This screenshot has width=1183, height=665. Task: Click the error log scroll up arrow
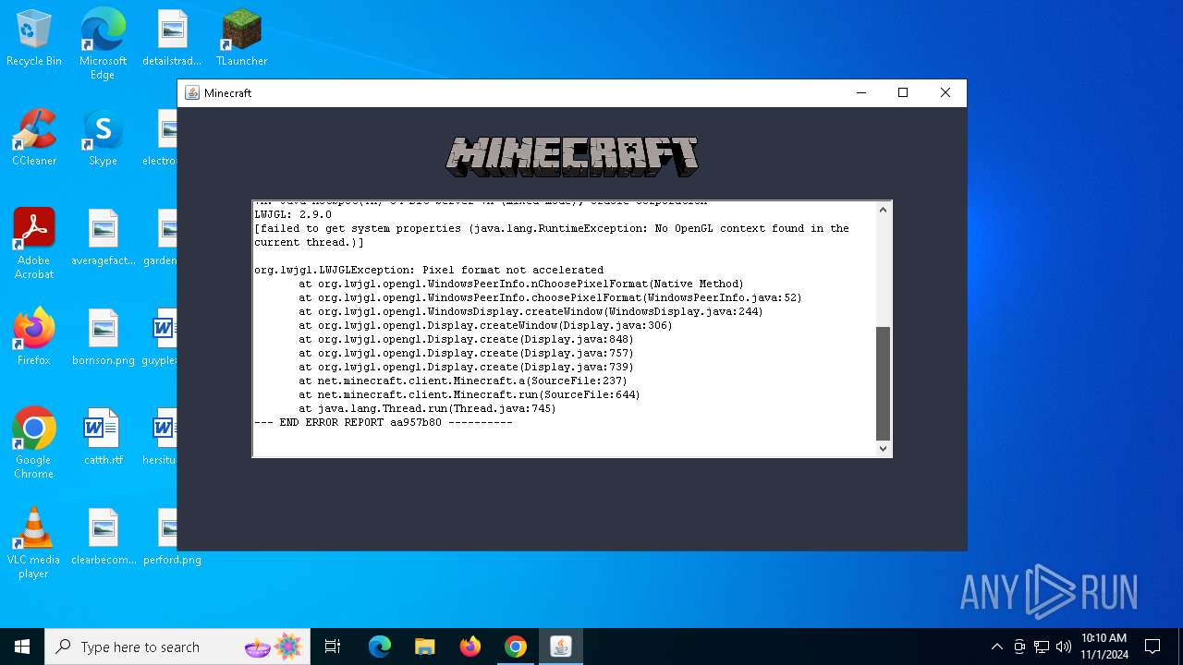[x=883, y=210]
